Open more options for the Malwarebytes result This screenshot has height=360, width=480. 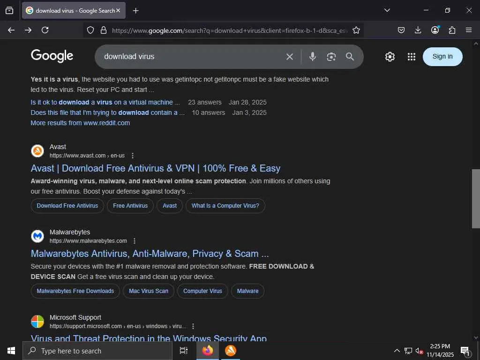tap(135, 241)
